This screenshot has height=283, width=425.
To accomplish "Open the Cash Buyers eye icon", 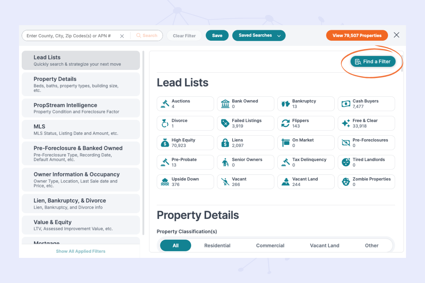I will tap(346, 103).
